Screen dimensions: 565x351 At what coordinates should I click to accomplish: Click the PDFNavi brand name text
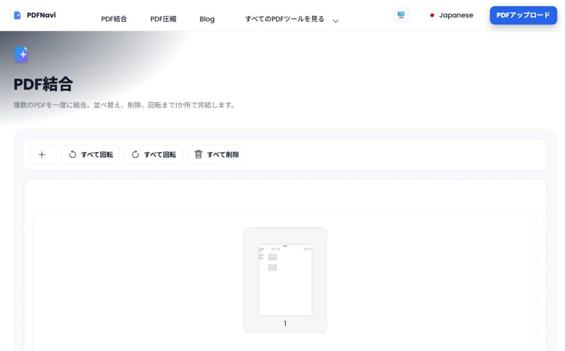click(41, 15)
